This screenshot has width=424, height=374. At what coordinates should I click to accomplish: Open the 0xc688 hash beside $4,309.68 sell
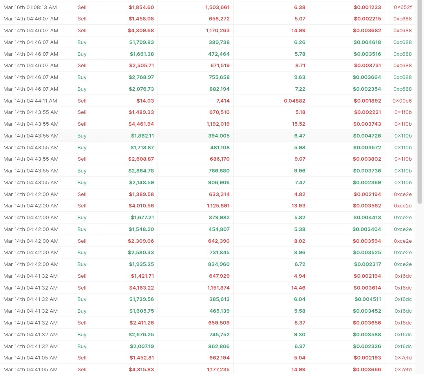tap(402, 31)
